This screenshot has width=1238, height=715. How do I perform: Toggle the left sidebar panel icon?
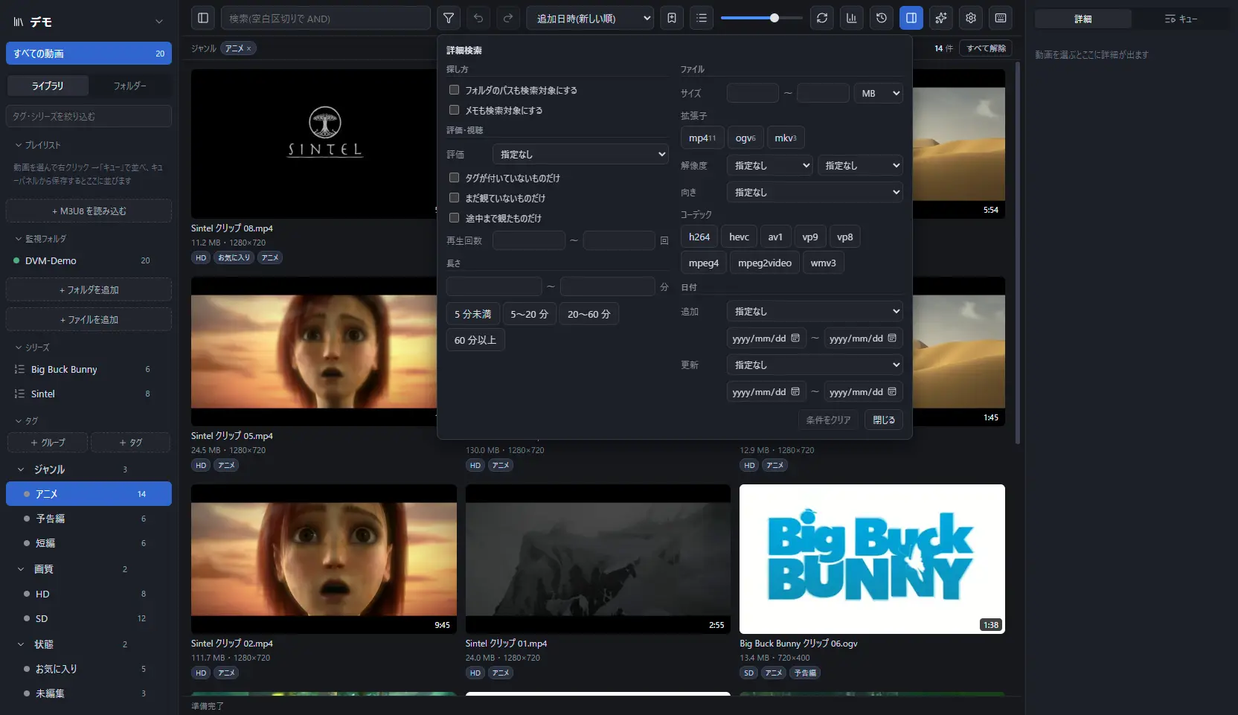pyautogui.click(x=203, y=18)
